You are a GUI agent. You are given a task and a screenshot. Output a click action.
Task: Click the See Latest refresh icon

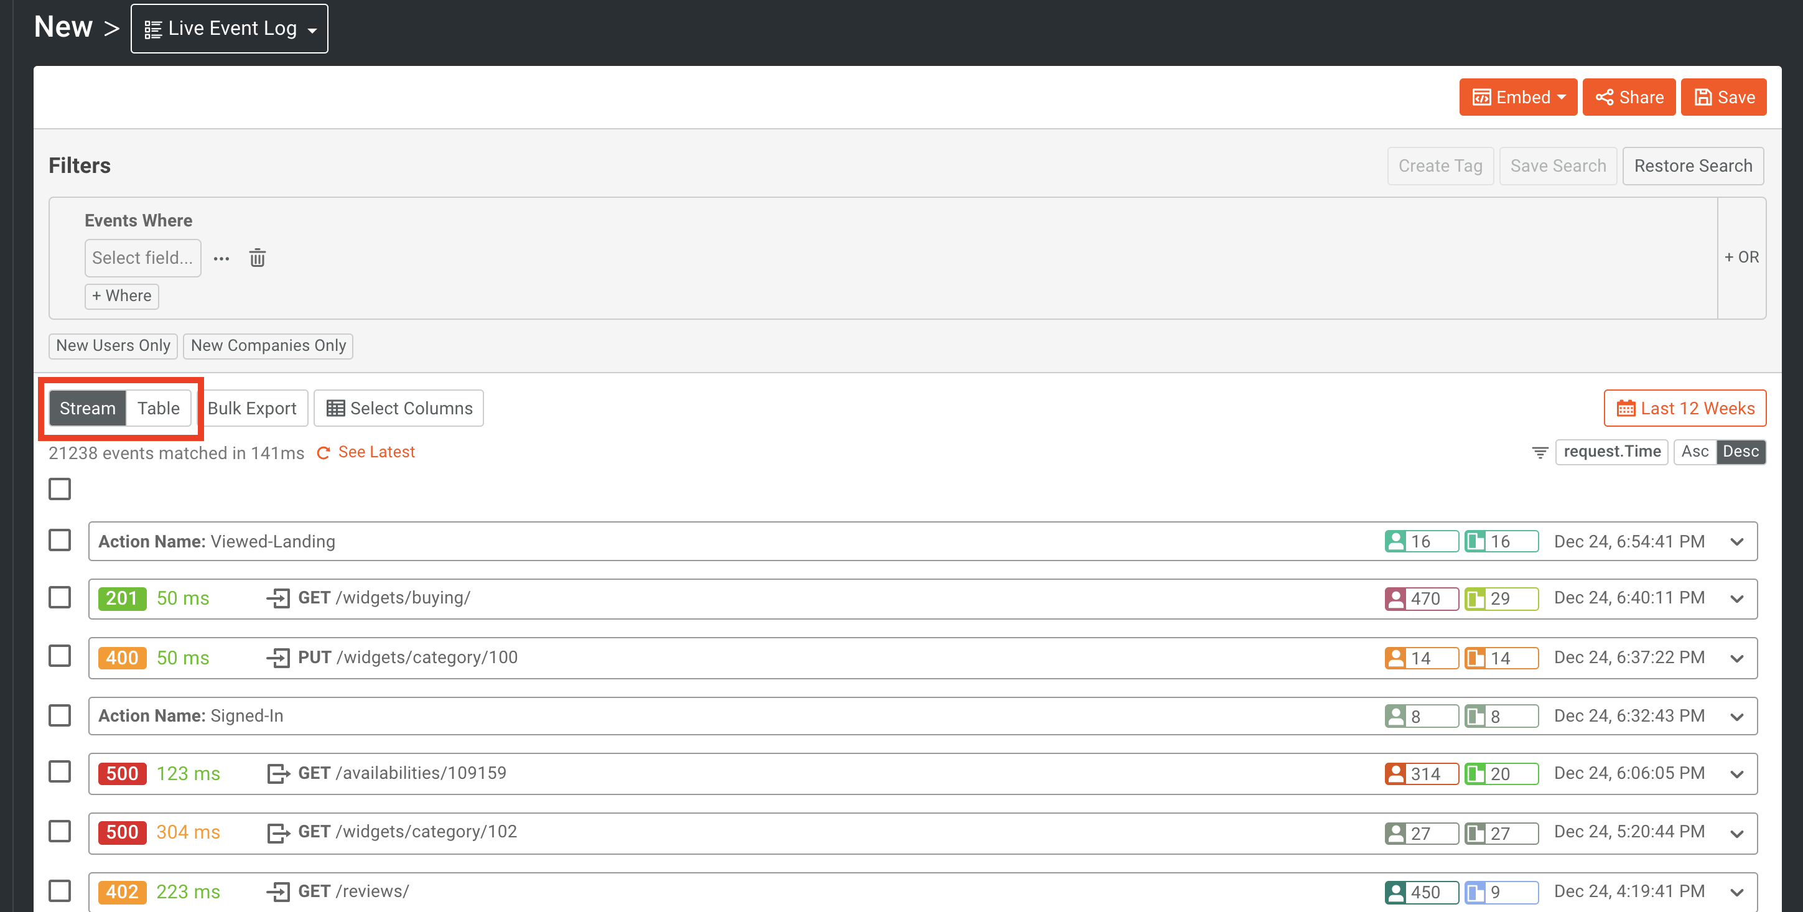(x=324, y=453)
